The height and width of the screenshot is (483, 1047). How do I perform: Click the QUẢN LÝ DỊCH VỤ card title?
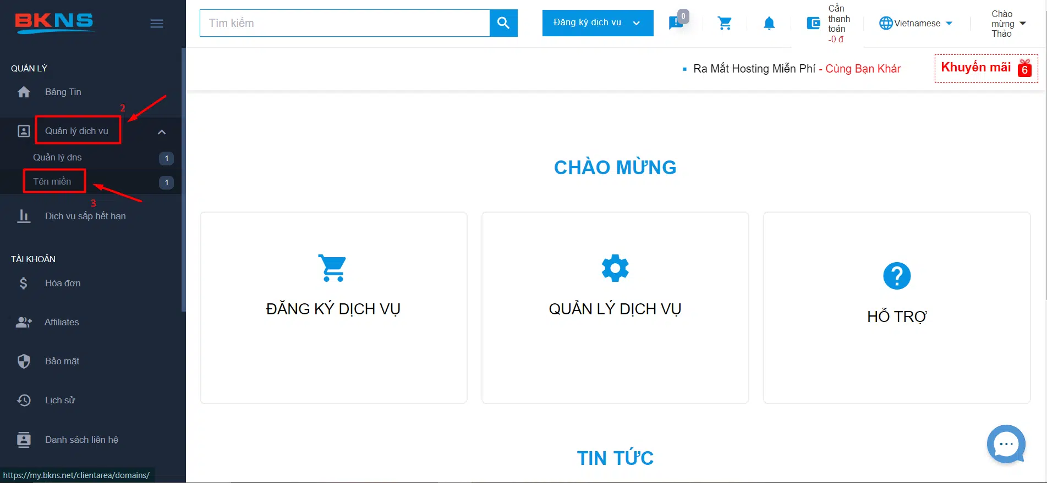pyautogui.click(x=615, y=309)
